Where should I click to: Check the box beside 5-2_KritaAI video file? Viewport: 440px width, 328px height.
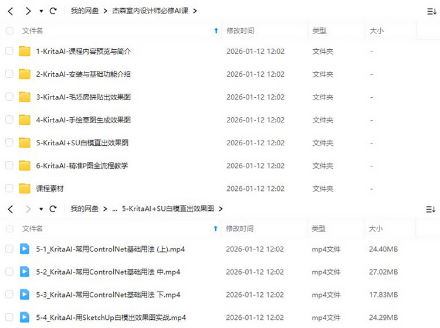click(x=9, y=272)
